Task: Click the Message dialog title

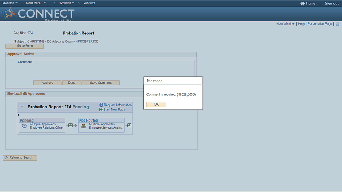Action: (x=155, y=81)
